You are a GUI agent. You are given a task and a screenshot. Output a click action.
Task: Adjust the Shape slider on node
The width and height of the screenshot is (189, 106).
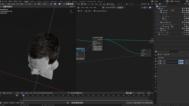pos(97,47)
